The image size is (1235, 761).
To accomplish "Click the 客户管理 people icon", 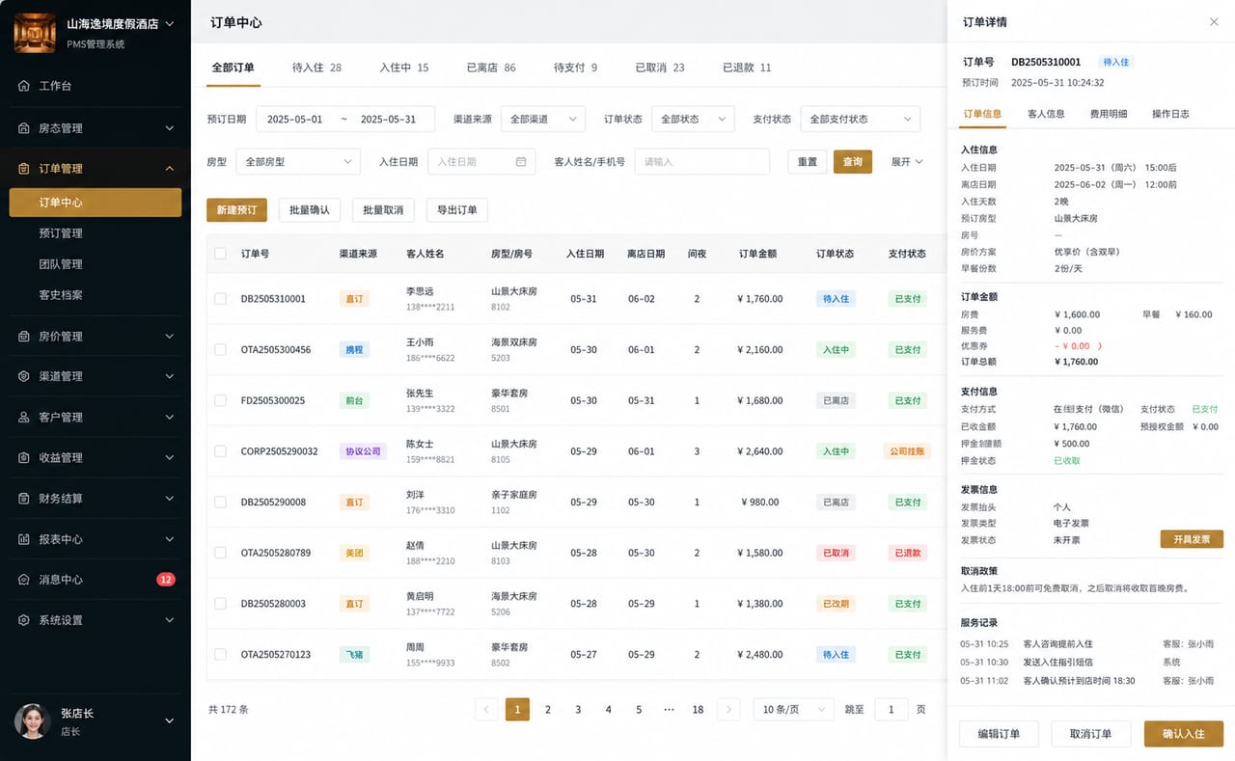I will 24,418.
